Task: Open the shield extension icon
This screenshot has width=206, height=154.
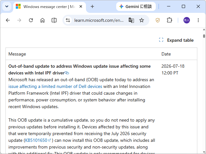Action: 158,20
